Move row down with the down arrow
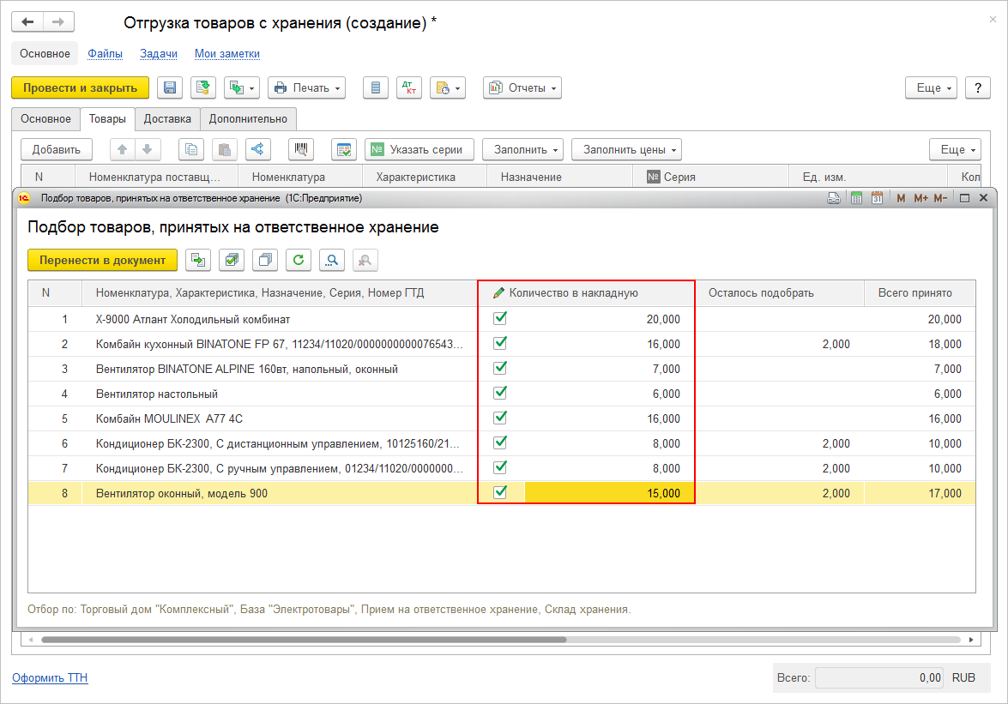This screenshot has height=704, width=1008. [148, 150]
